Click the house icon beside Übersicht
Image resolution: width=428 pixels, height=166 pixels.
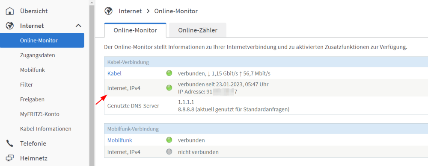[x=10, y=11]
